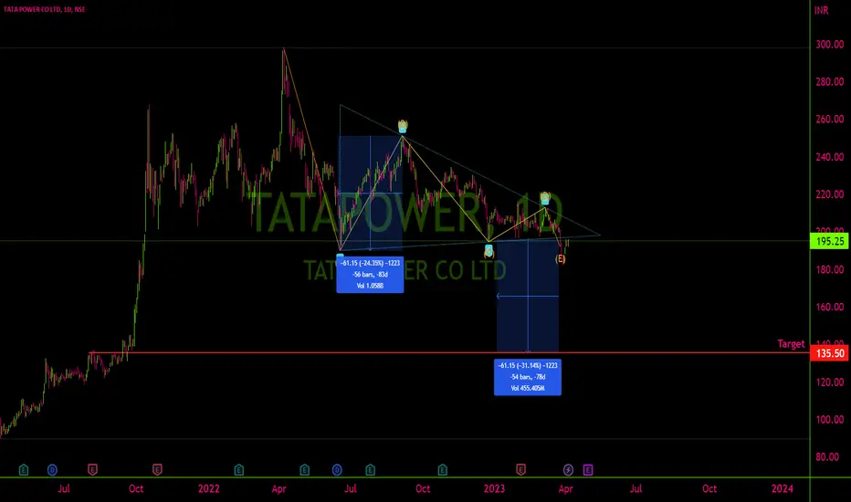This screenshot has width=851, height=502.
Task: Select the wave marker at the March 2023 high
Action: coord(545,198)
